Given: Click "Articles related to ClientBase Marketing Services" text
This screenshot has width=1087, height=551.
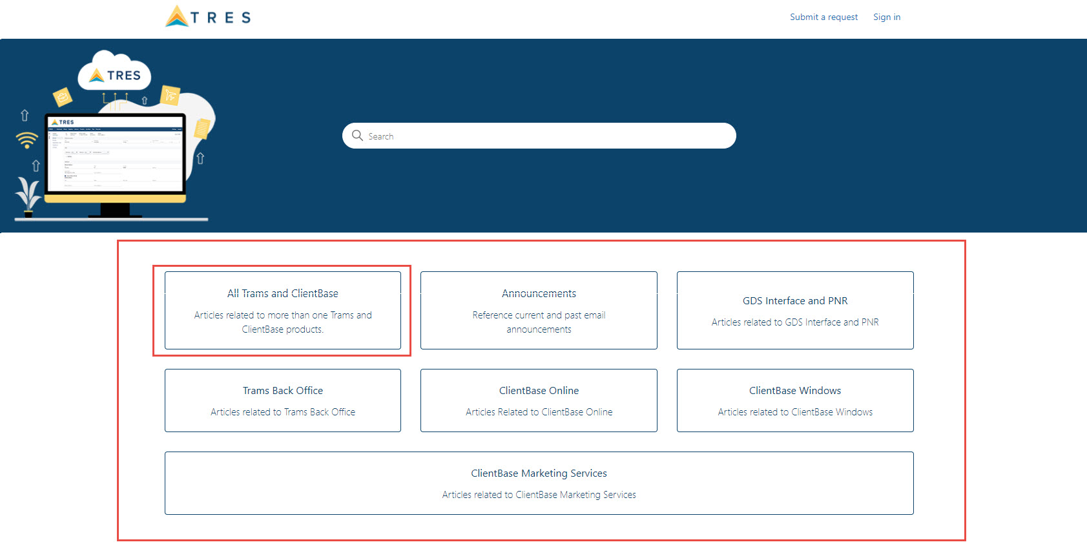Looking at the screenshot, I should pyautogui.click(x=539, y=495).
